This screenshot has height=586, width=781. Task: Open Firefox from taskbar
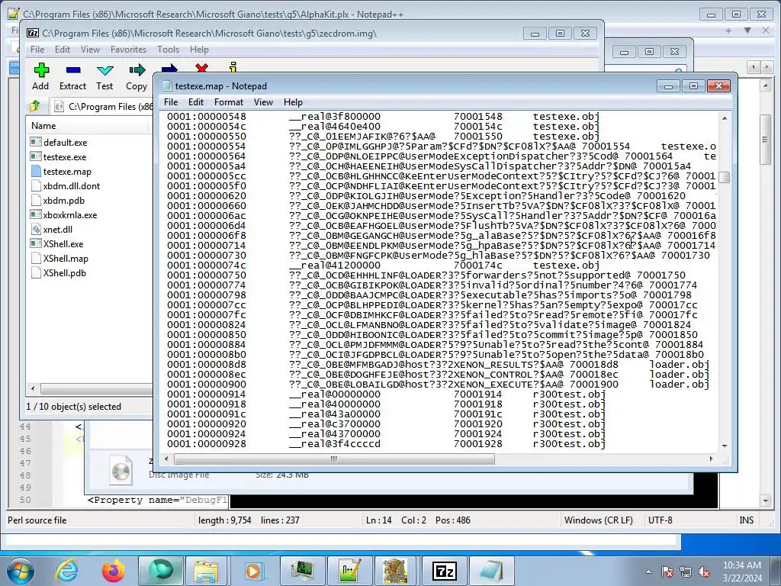pos(114,571)
